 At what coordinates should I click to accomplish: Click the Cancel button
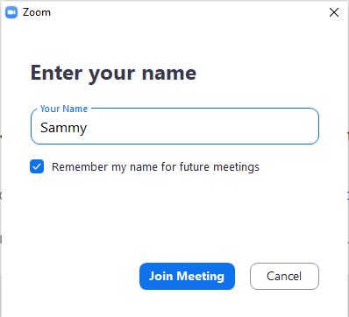coord(284,276)
